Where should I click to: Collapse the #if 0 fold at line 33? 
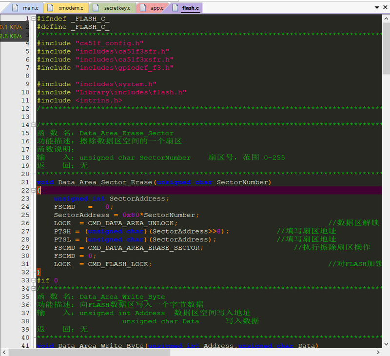tap(34, 280)
